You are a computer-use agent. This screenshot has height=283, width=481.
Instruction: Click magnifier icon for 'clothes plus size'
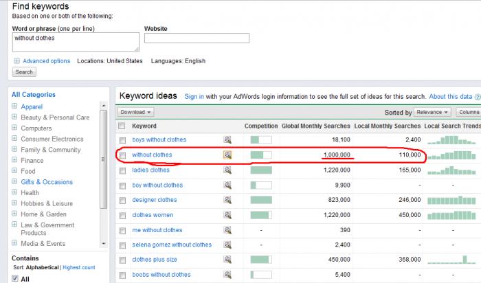point(227,260)
